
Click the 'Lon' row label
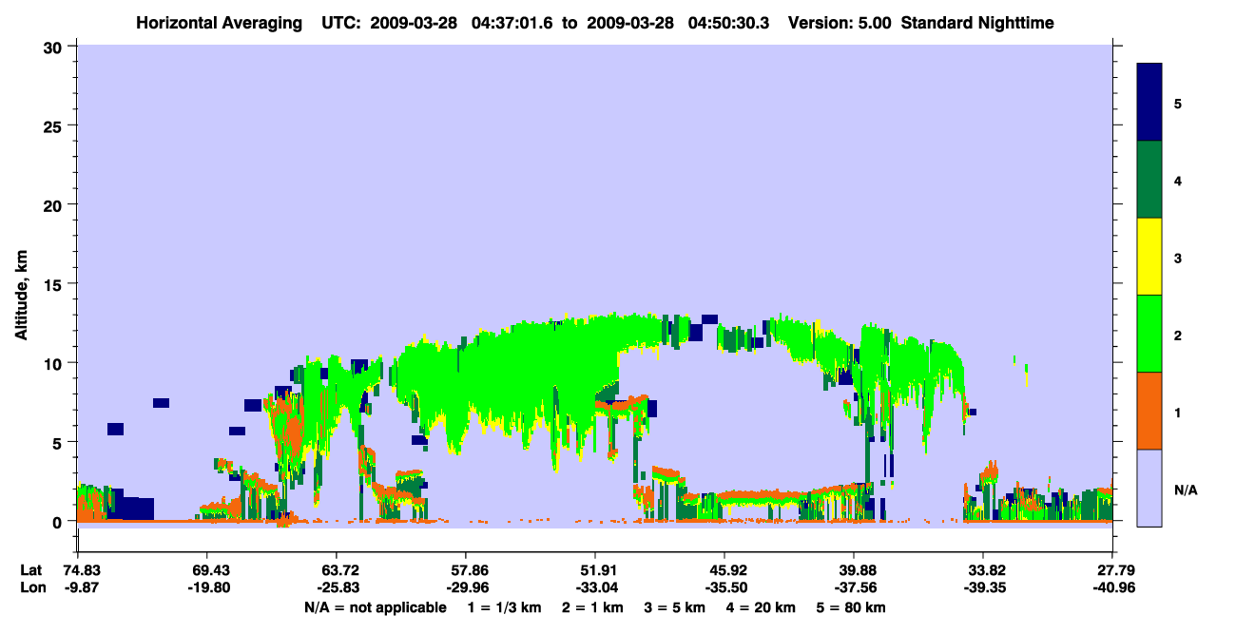tap(31, 587)
